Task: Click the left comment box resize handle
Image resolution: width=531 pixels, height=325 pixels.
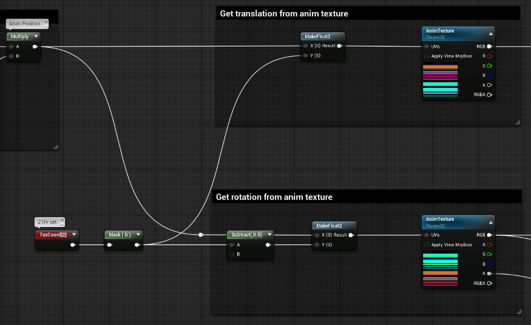Action: (56, 146)
